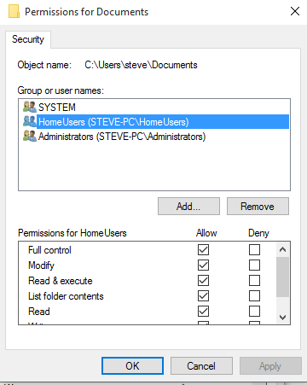This screenshot has height=385, width=307.
Task: Check Deny for List folder contents
Action: (x=254, y=296)
